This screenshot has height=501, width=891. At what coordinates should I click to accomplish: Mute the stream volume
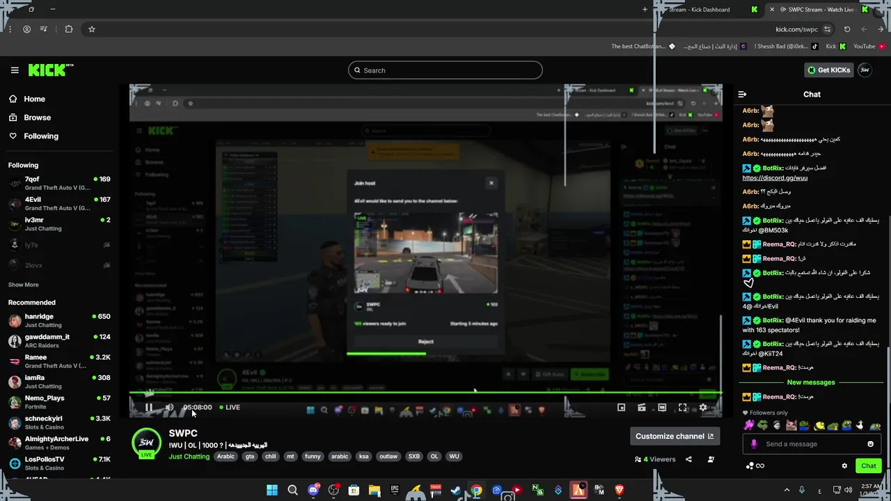[x=169, y=408]
